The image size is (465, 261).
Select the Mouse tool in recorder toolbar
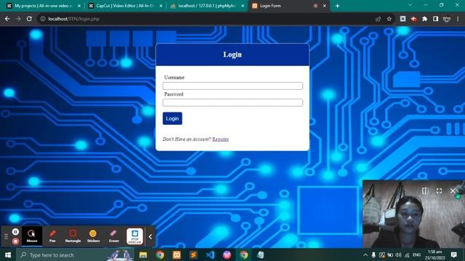[x=32, y=236]
